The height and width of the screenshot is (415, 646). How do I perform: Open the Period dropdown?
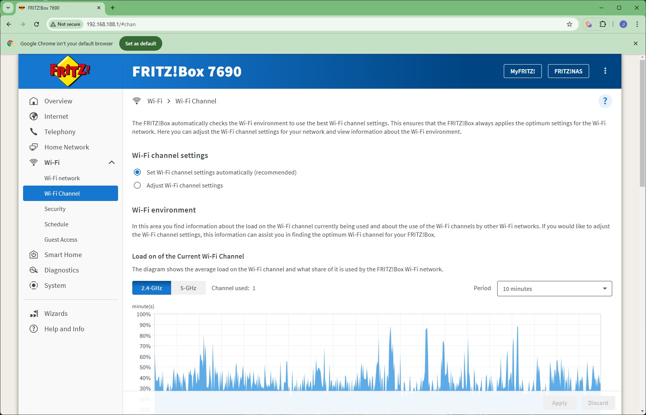[x=554, y=289]
